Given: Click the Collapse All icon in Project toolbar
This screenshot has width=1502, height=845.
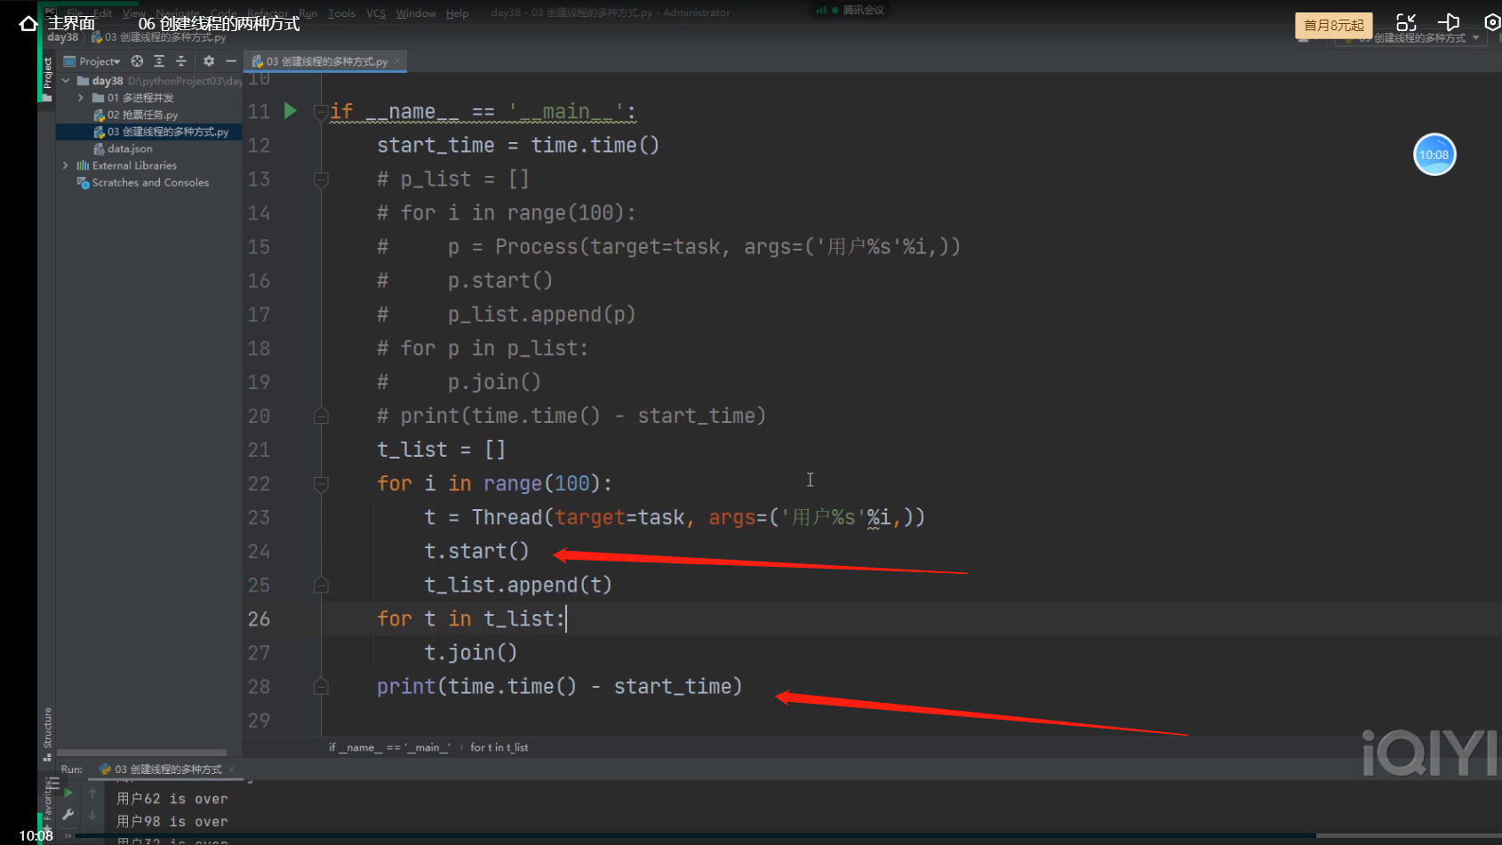Looking at the screenshot, I should point(181,61).
